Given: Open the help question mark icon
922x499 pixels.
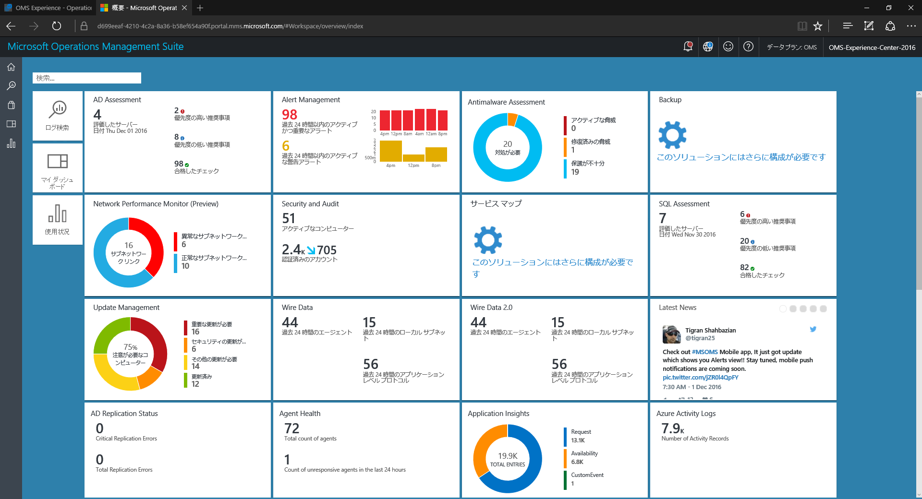Looking at the screenshot, I should pos(748,47).
